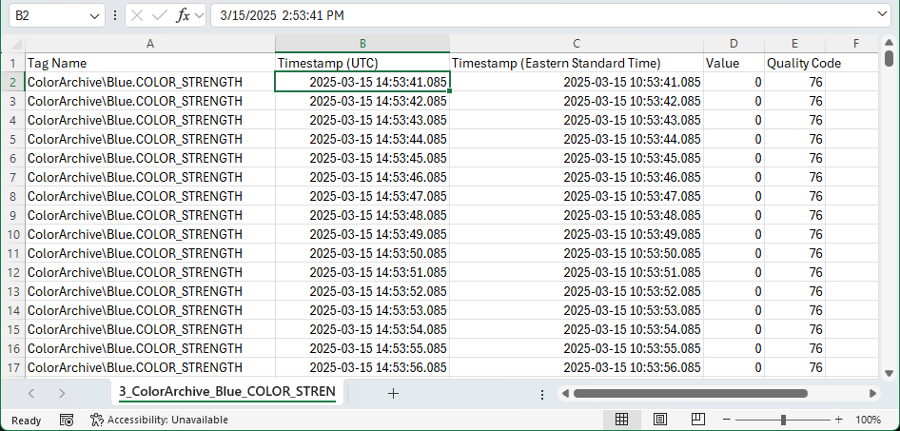The height and width of the screenshot is (431, 900).
Task: Select column E header
Action: coord(794,44)
